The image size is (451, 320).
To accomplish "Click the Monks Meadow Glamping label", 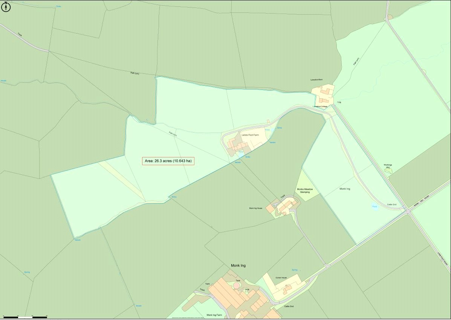I will [x=305, y=190].
